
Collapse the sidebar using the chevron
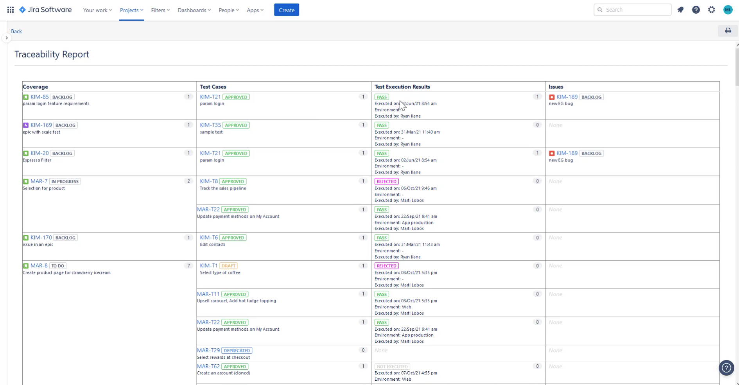7,38
